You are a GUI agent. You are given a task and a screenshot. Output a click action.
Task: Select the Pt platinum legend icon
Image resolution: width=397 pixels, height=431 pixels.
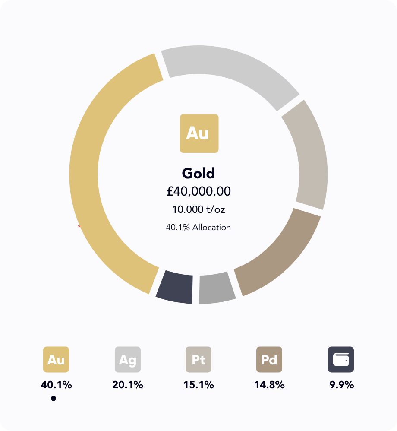198,359
